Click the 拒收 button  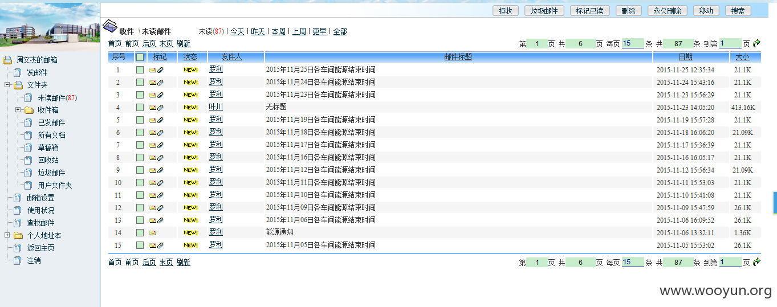click(505, 11)
